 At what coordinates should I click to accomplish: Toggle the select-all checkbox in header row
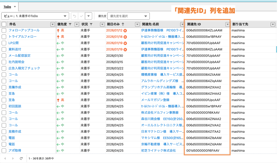click(x=4, y=24)
